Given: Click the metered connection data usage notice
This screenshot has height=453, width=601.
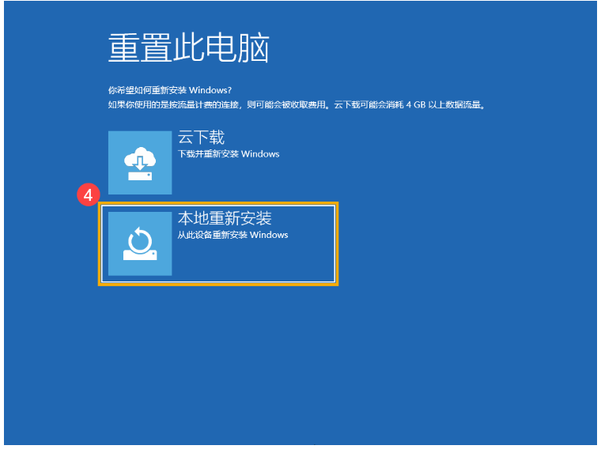Looking at the screenshot, I should point(297,105).
